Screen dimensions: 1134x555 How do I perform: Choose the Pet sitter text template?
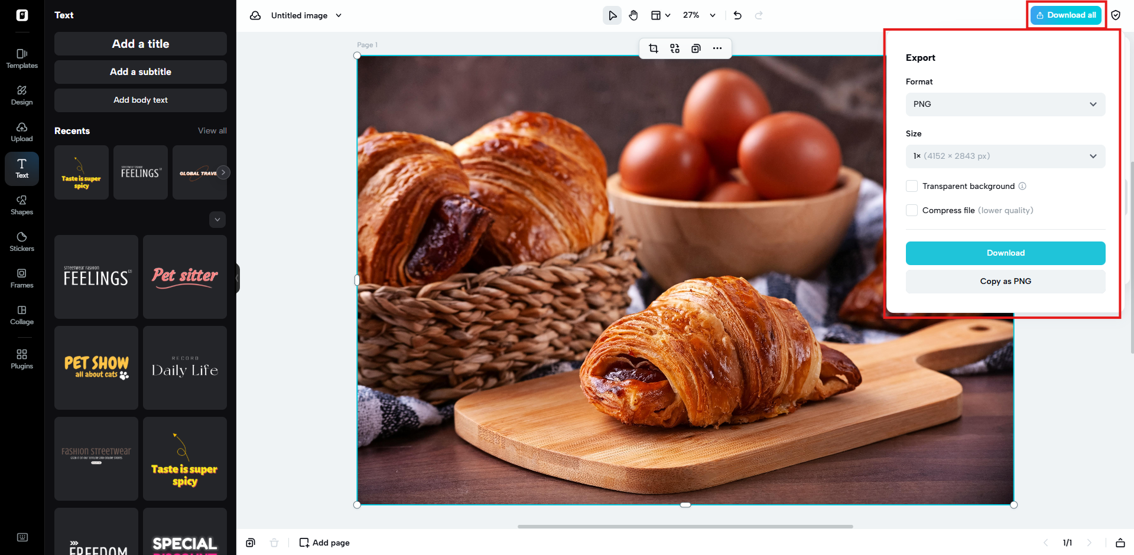click(x=185, y=277)
